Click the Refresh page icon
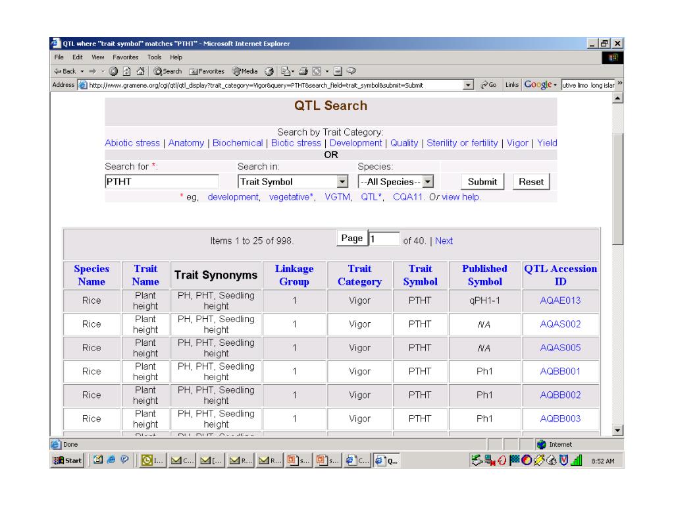Viewport: 674px width, 506px height. coord(127,71)
